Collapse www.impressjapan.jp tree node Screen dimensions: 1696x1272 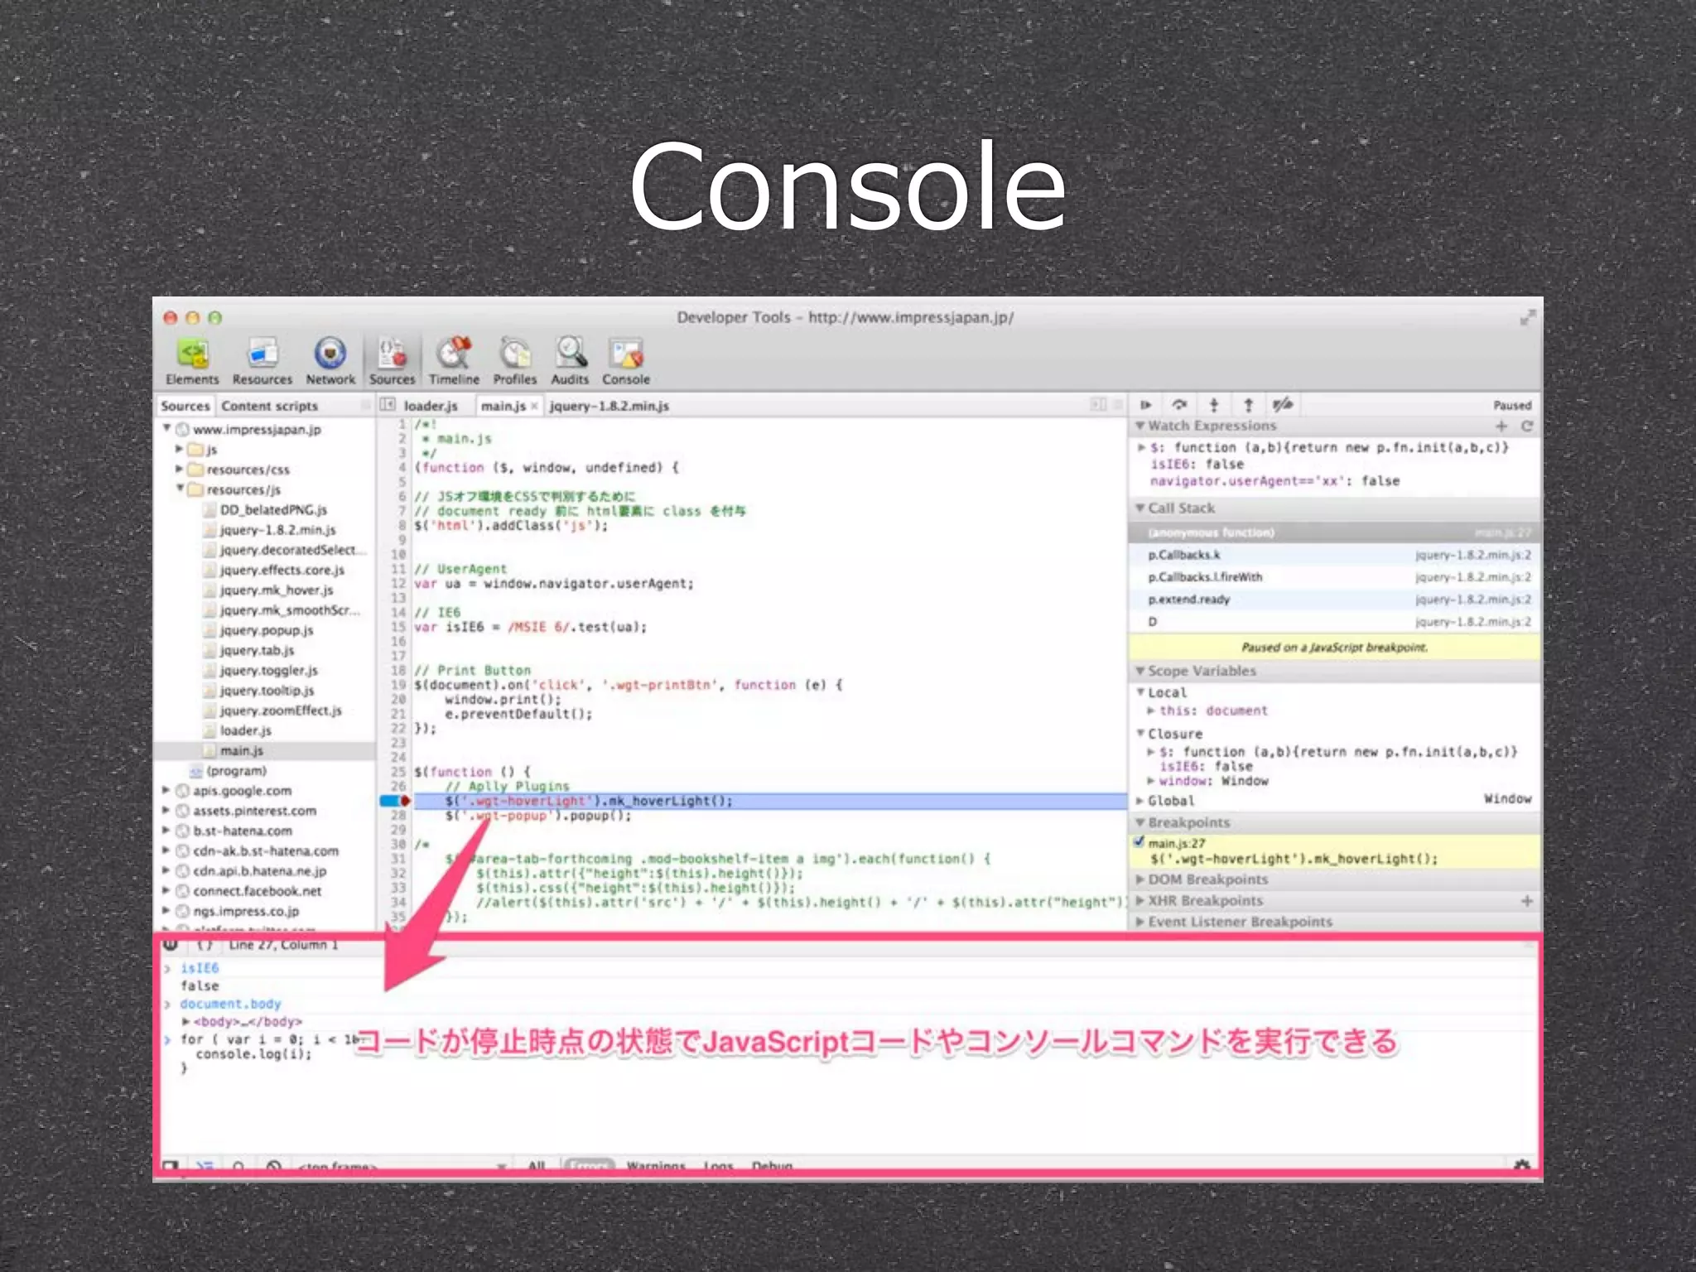coord(167,428)
